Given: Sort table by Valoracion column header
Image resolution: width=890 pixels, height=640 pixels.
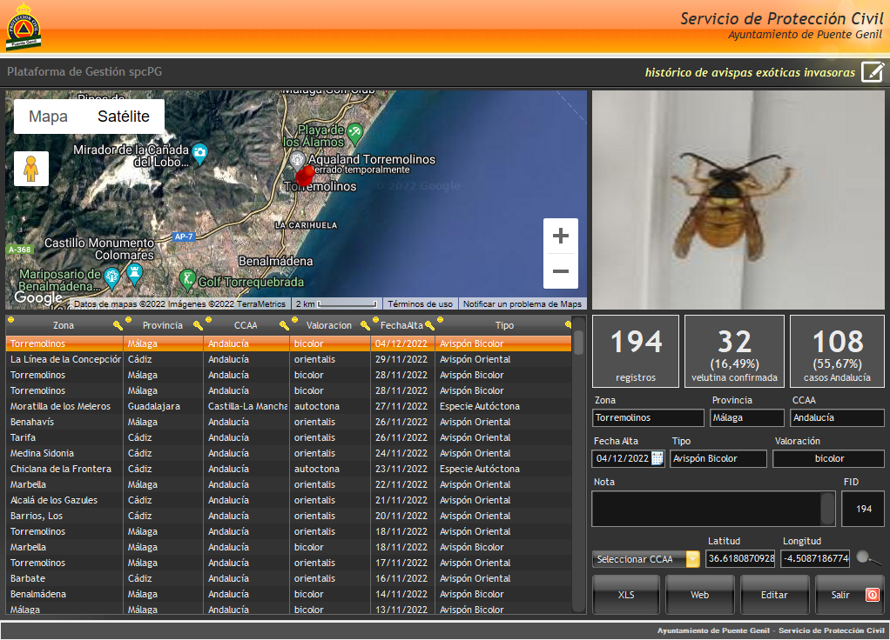Looking at the screenshot, I should pos(328,325).
